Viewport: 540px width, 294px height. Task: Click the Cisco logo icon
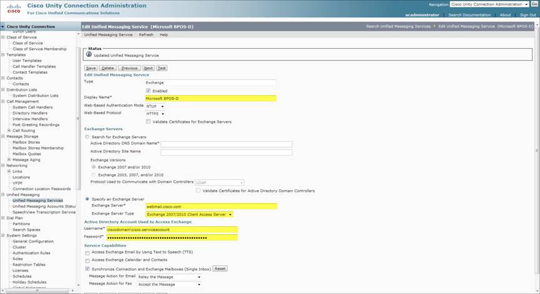pos(14,8)
